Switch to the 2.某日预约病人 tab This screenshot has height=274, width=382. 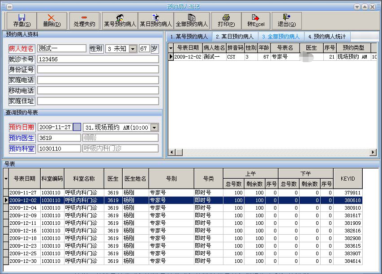235,37
